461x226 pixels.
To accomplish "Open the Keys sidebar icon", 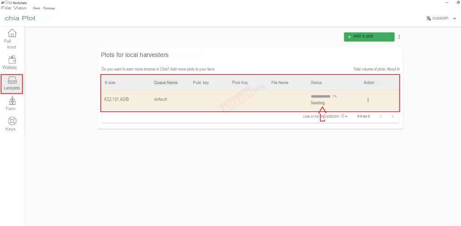I will point(12,121).
